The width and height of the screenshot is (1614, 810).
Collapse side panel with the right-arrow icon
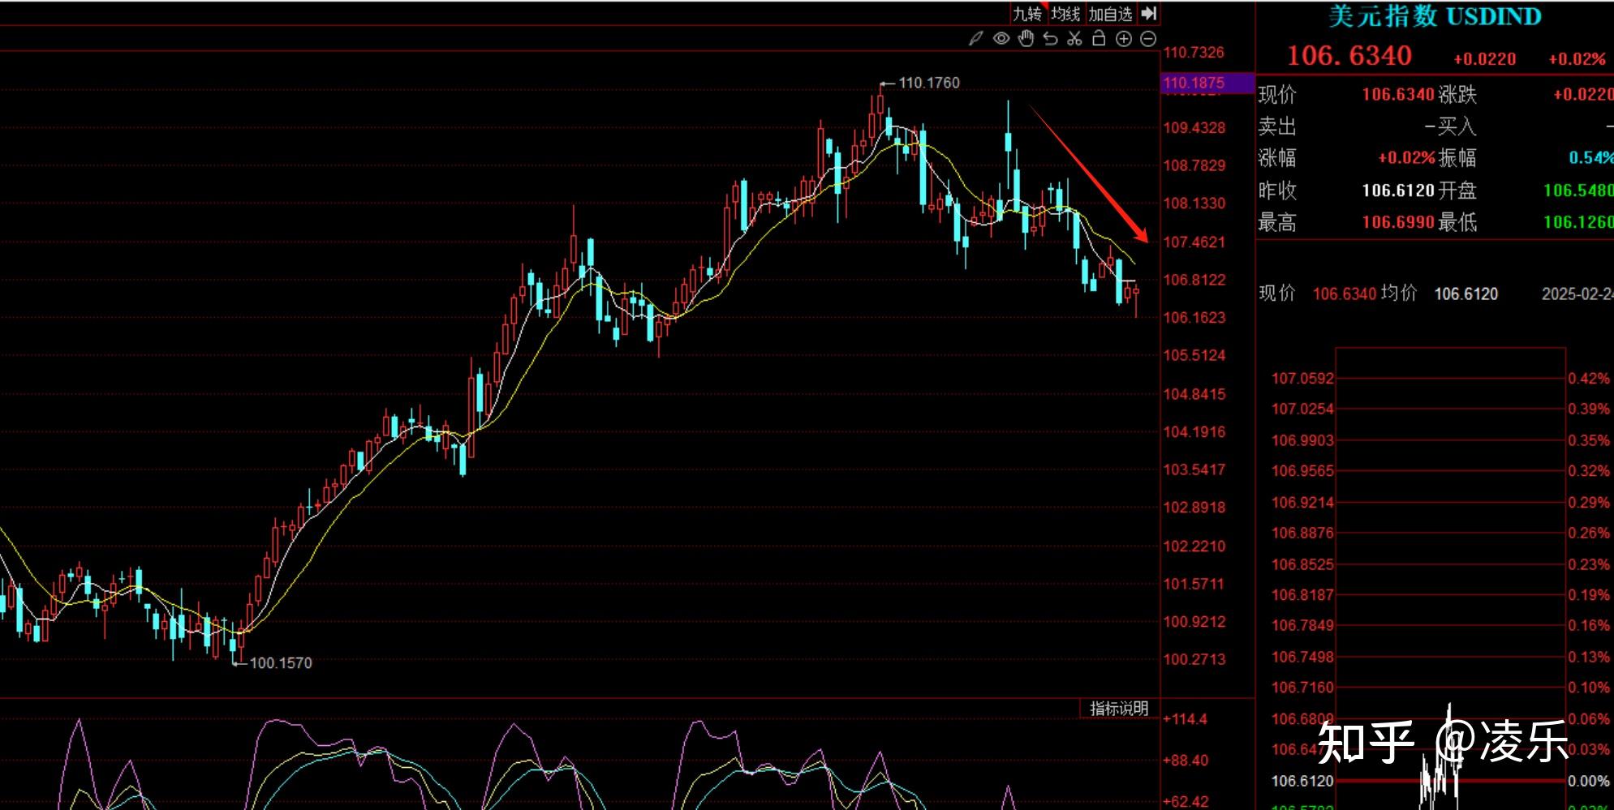tap(1149, 13)
